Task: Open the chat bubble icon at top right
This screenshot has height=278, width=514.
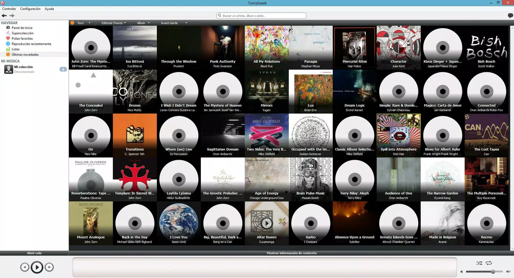Action: (511, 16)
